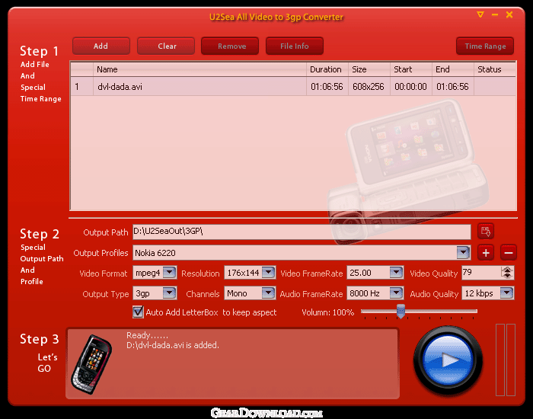
Task: Toggle Auto Add LetterBox checkbox
Action: (x=138, y=312)
